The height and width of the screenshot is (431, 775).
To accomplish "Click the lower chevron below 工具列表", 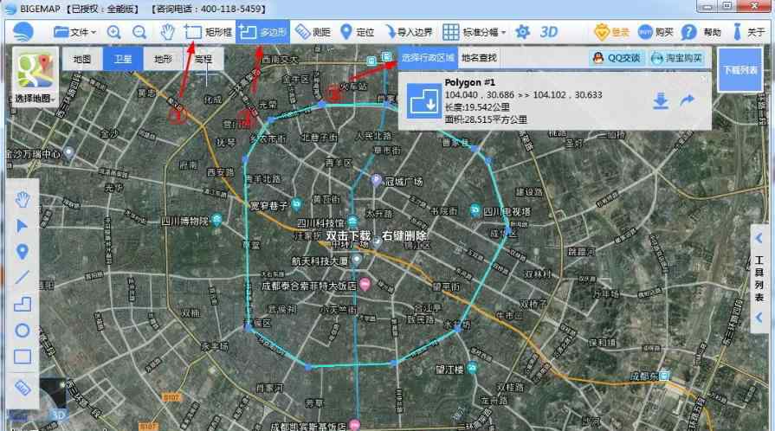I will click(759, 318).
